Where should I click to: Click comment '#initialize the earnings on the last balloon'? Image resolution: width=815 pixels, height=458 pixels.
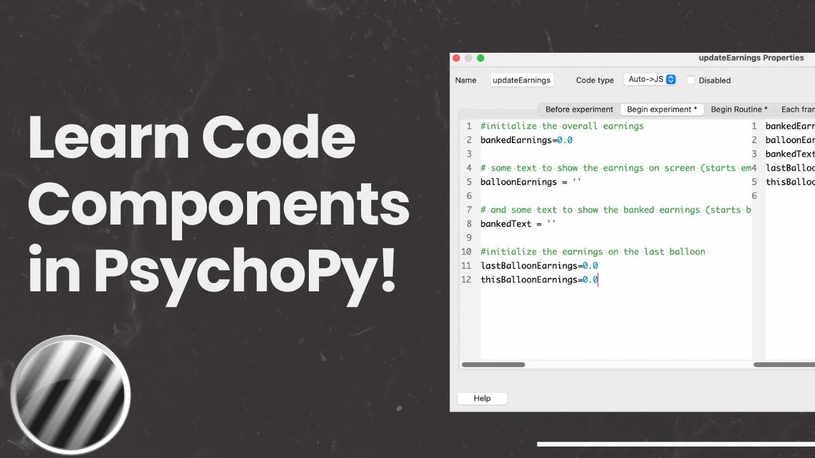tap(593, 252)
